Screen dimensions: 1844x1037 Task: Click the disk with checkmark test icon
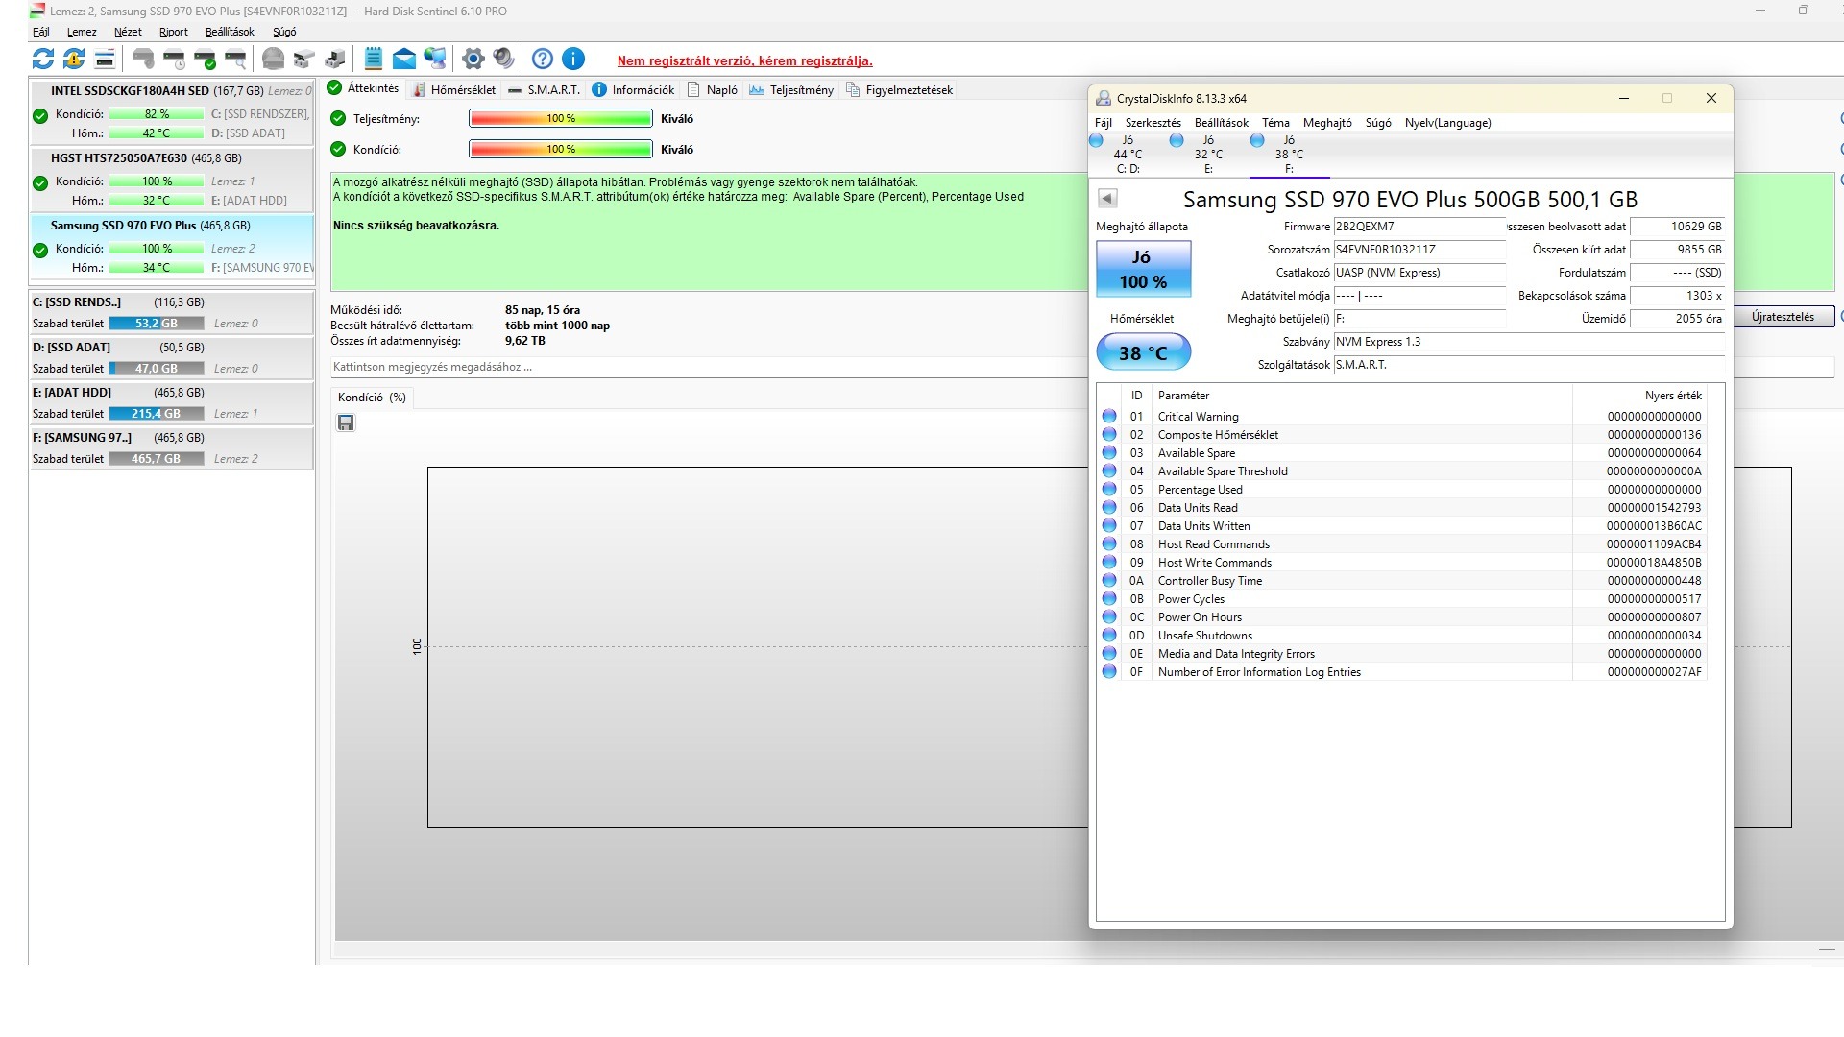point(205,60)
